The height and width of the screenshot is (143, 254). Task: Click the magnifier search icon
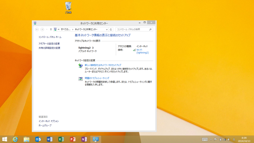(150, 29)
